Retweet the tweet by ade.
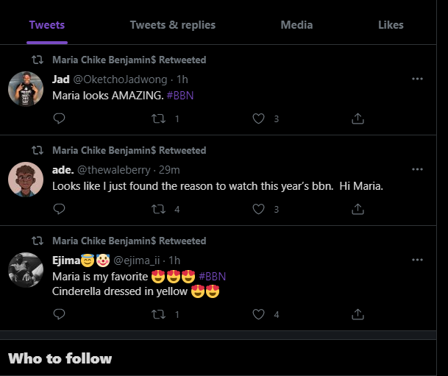The image size is (448, 376). (x=159, y=209)
